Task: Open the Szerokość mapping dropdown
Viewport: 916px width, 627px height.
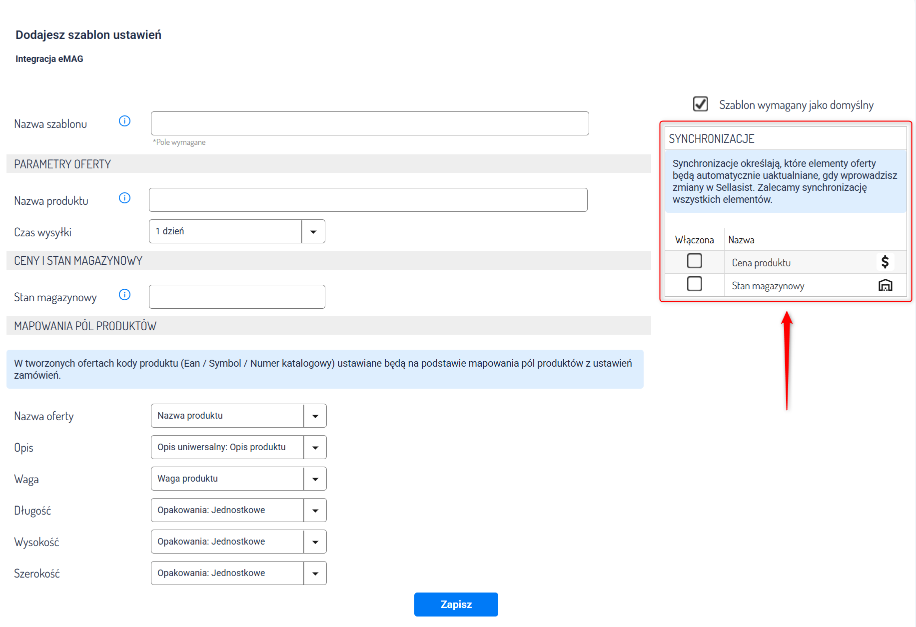Action: (x=238, y=573)
